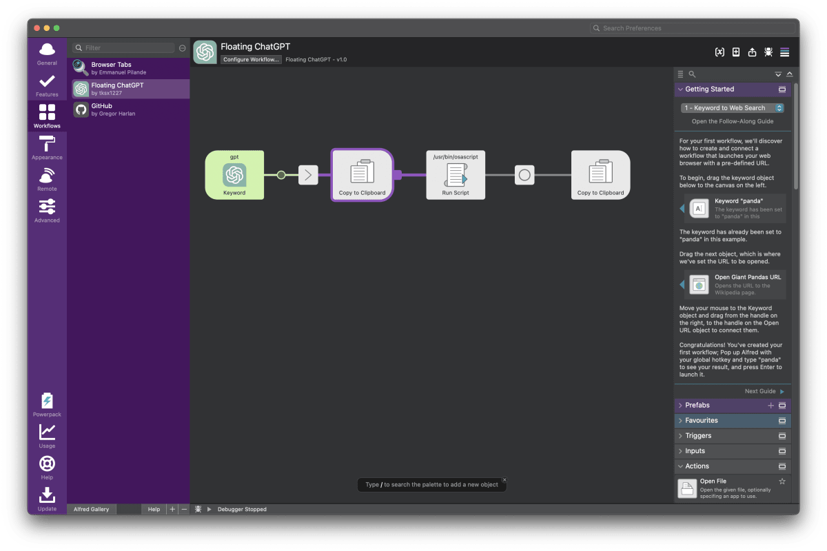Click the greater-than filter utility node
The image size is (827, 551).
[x=308, y=175]
